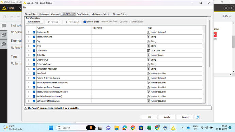Open the KNIME description panel icon in sidebar
The height and width of the screenshot is (132, 235).
tap(4, 26)
